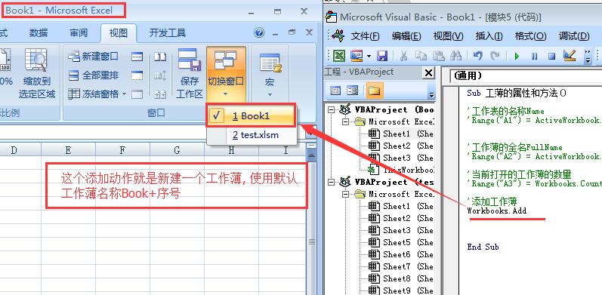Select Sheet8 in the project tree
The width and height of the screenshot is (602, 295).
coord(400,278)
